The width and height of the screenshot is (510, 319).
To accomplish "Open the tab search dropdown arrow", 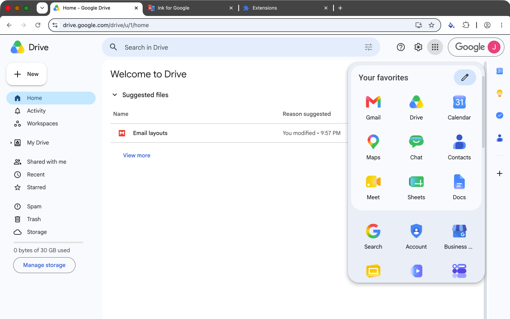I will pyautogui.click(x=42, y=8).
